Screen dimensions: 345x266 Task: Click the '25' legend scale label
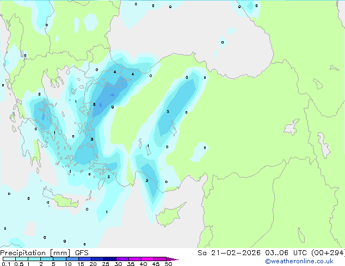pos(106,264)
